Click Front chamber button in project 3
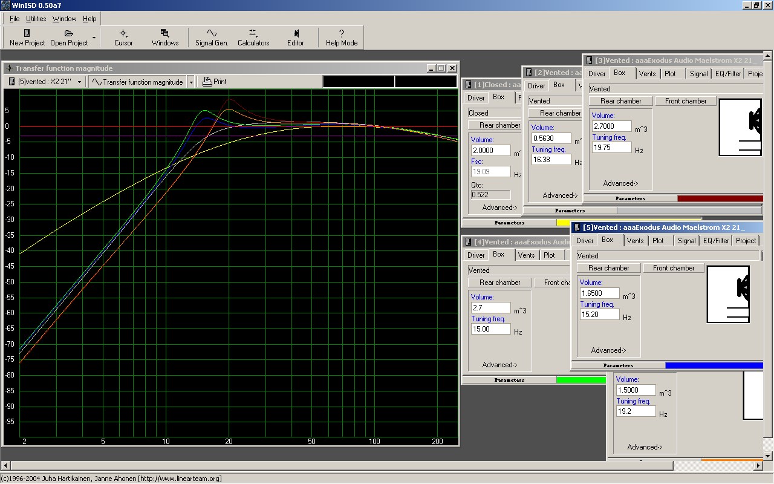Image resolution: width=774 pixels, height=484 pixels. [686, 101]
